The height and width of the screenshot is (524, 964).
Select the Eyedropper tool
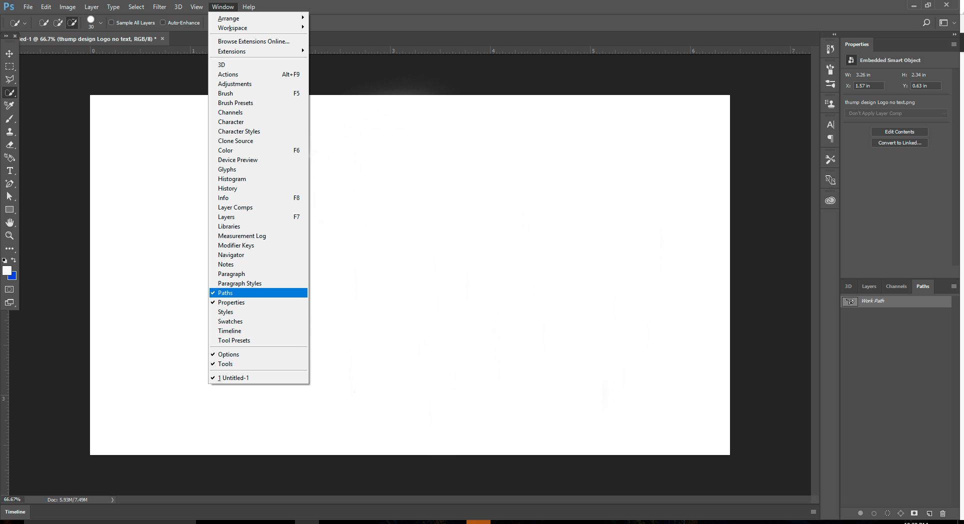pos(9,105)
